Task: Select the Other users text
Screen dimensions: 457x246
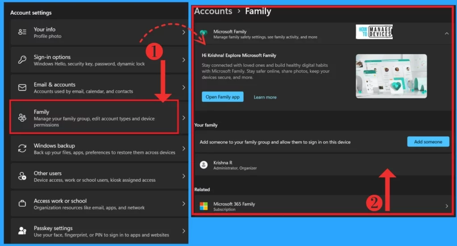Action: tap(47, 173)
